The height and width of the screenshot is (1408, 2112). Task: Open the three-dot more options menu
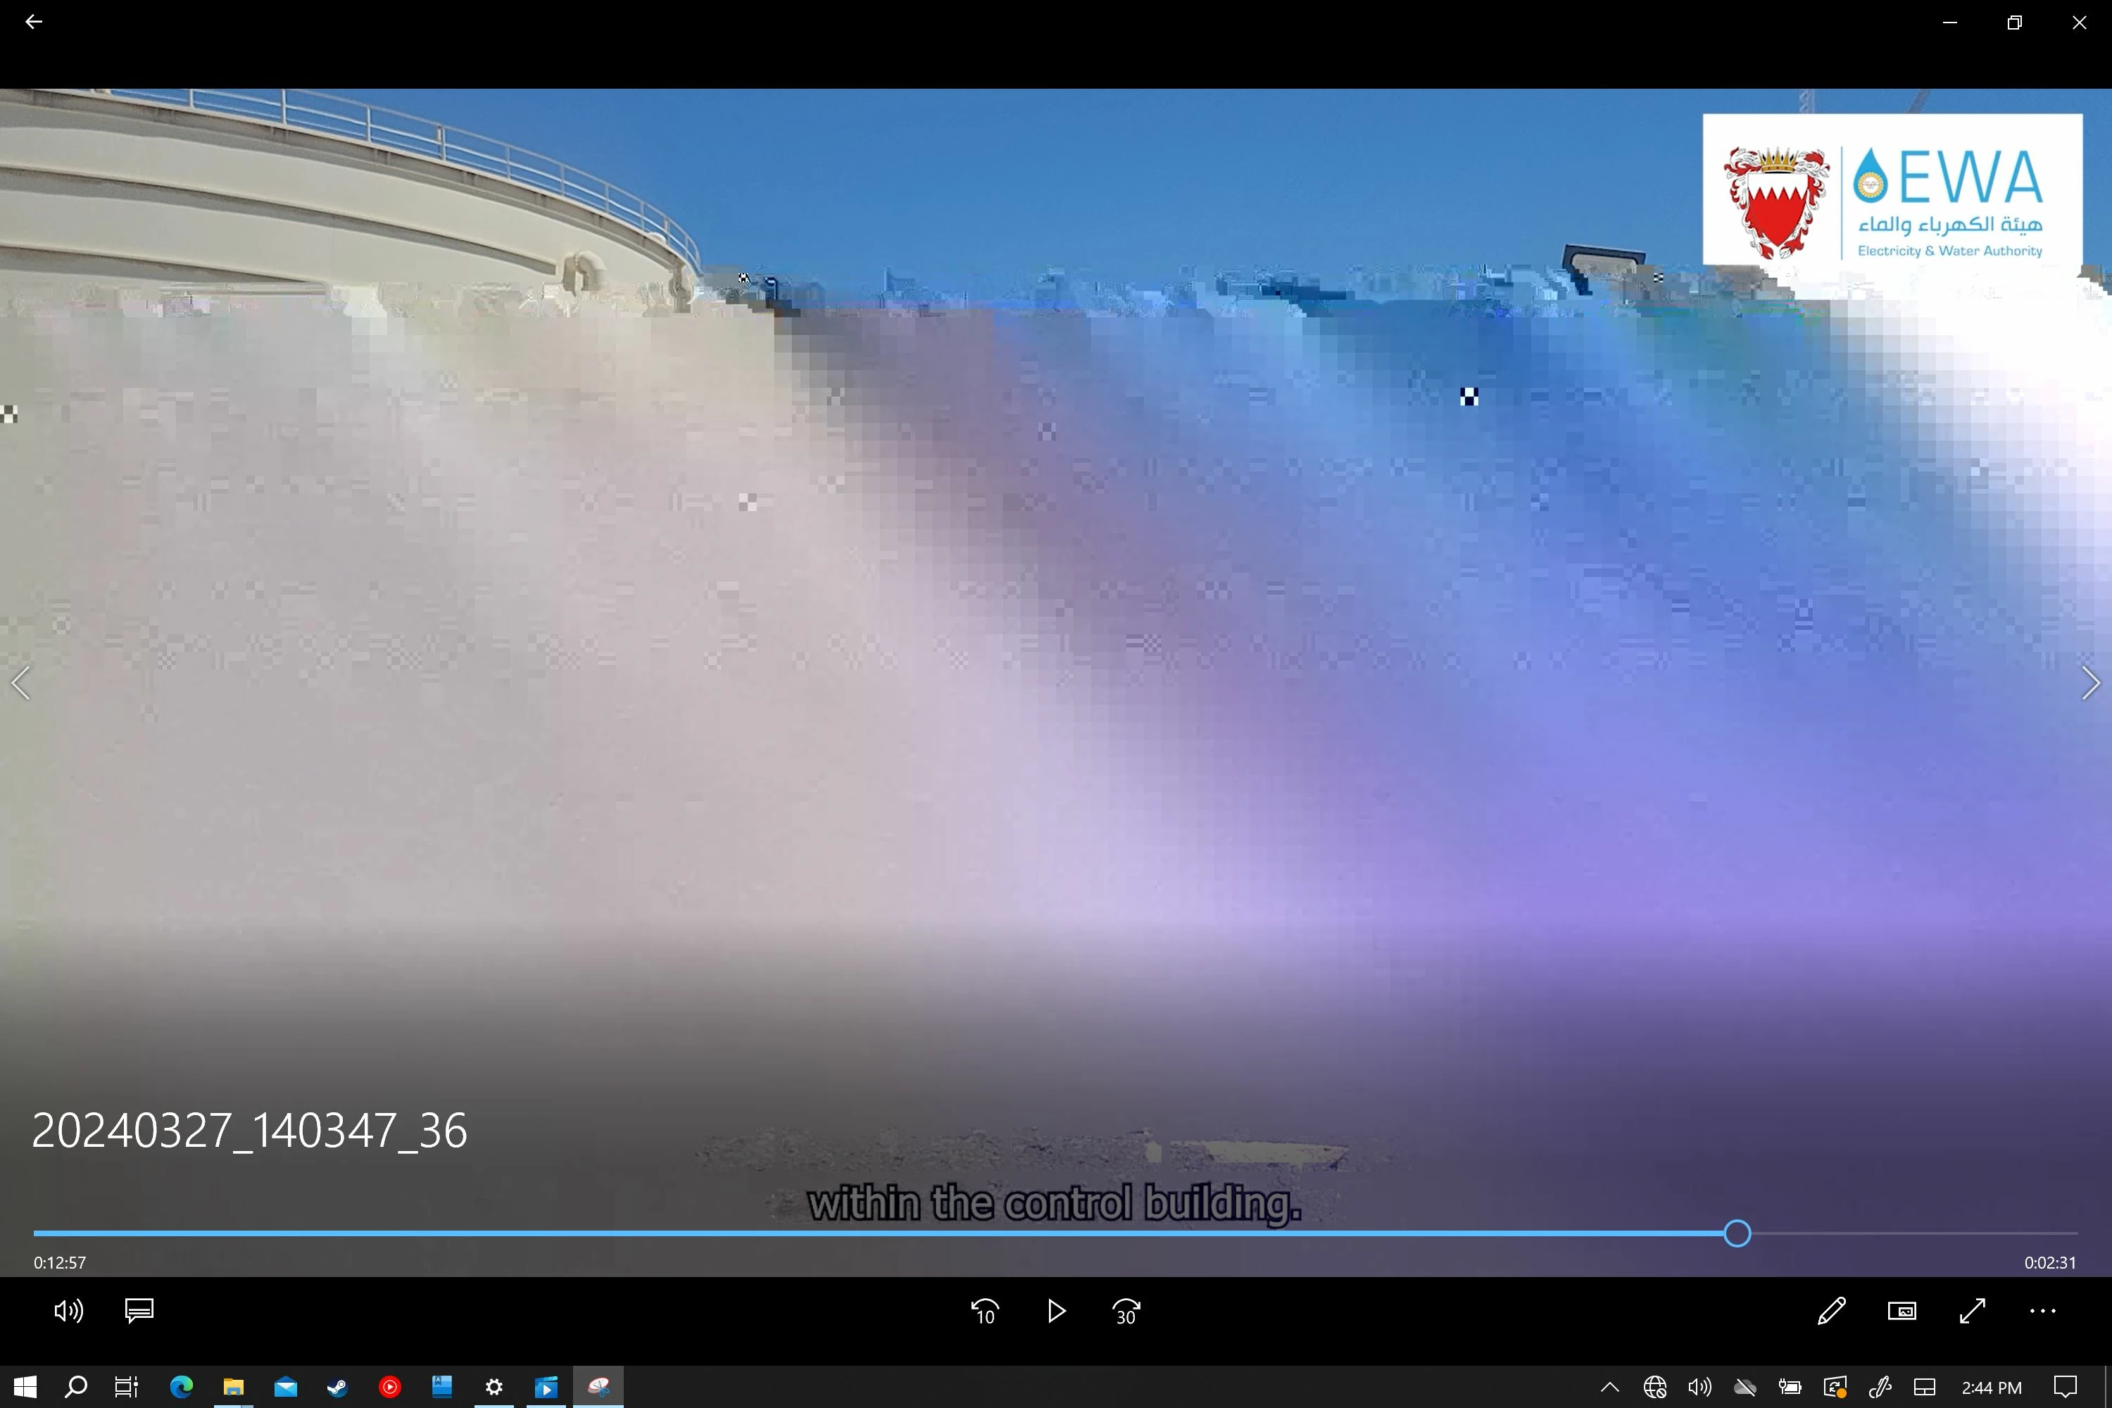pos(2042,1311)
